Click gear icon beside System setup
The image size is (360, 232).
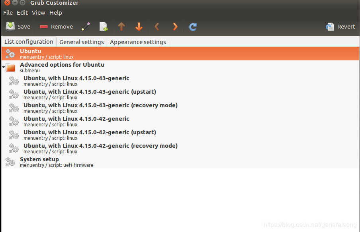10,162
